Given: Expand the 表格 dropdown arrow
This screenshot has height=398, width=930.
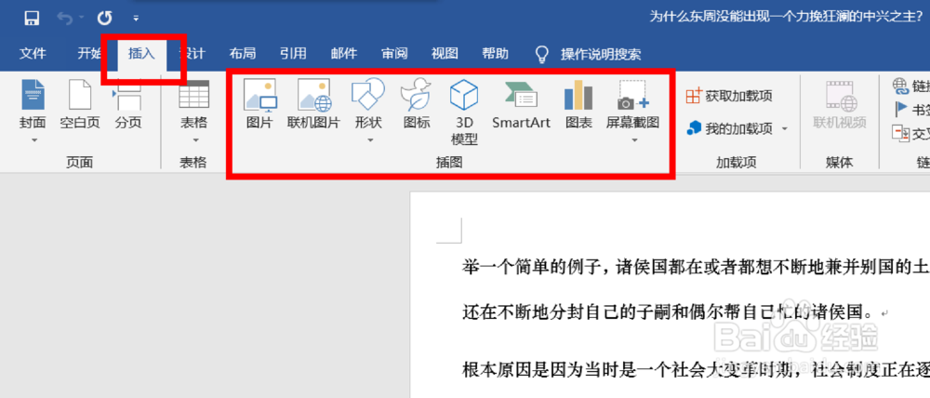Looking at the screenshot, I should [x=194, y=140].
